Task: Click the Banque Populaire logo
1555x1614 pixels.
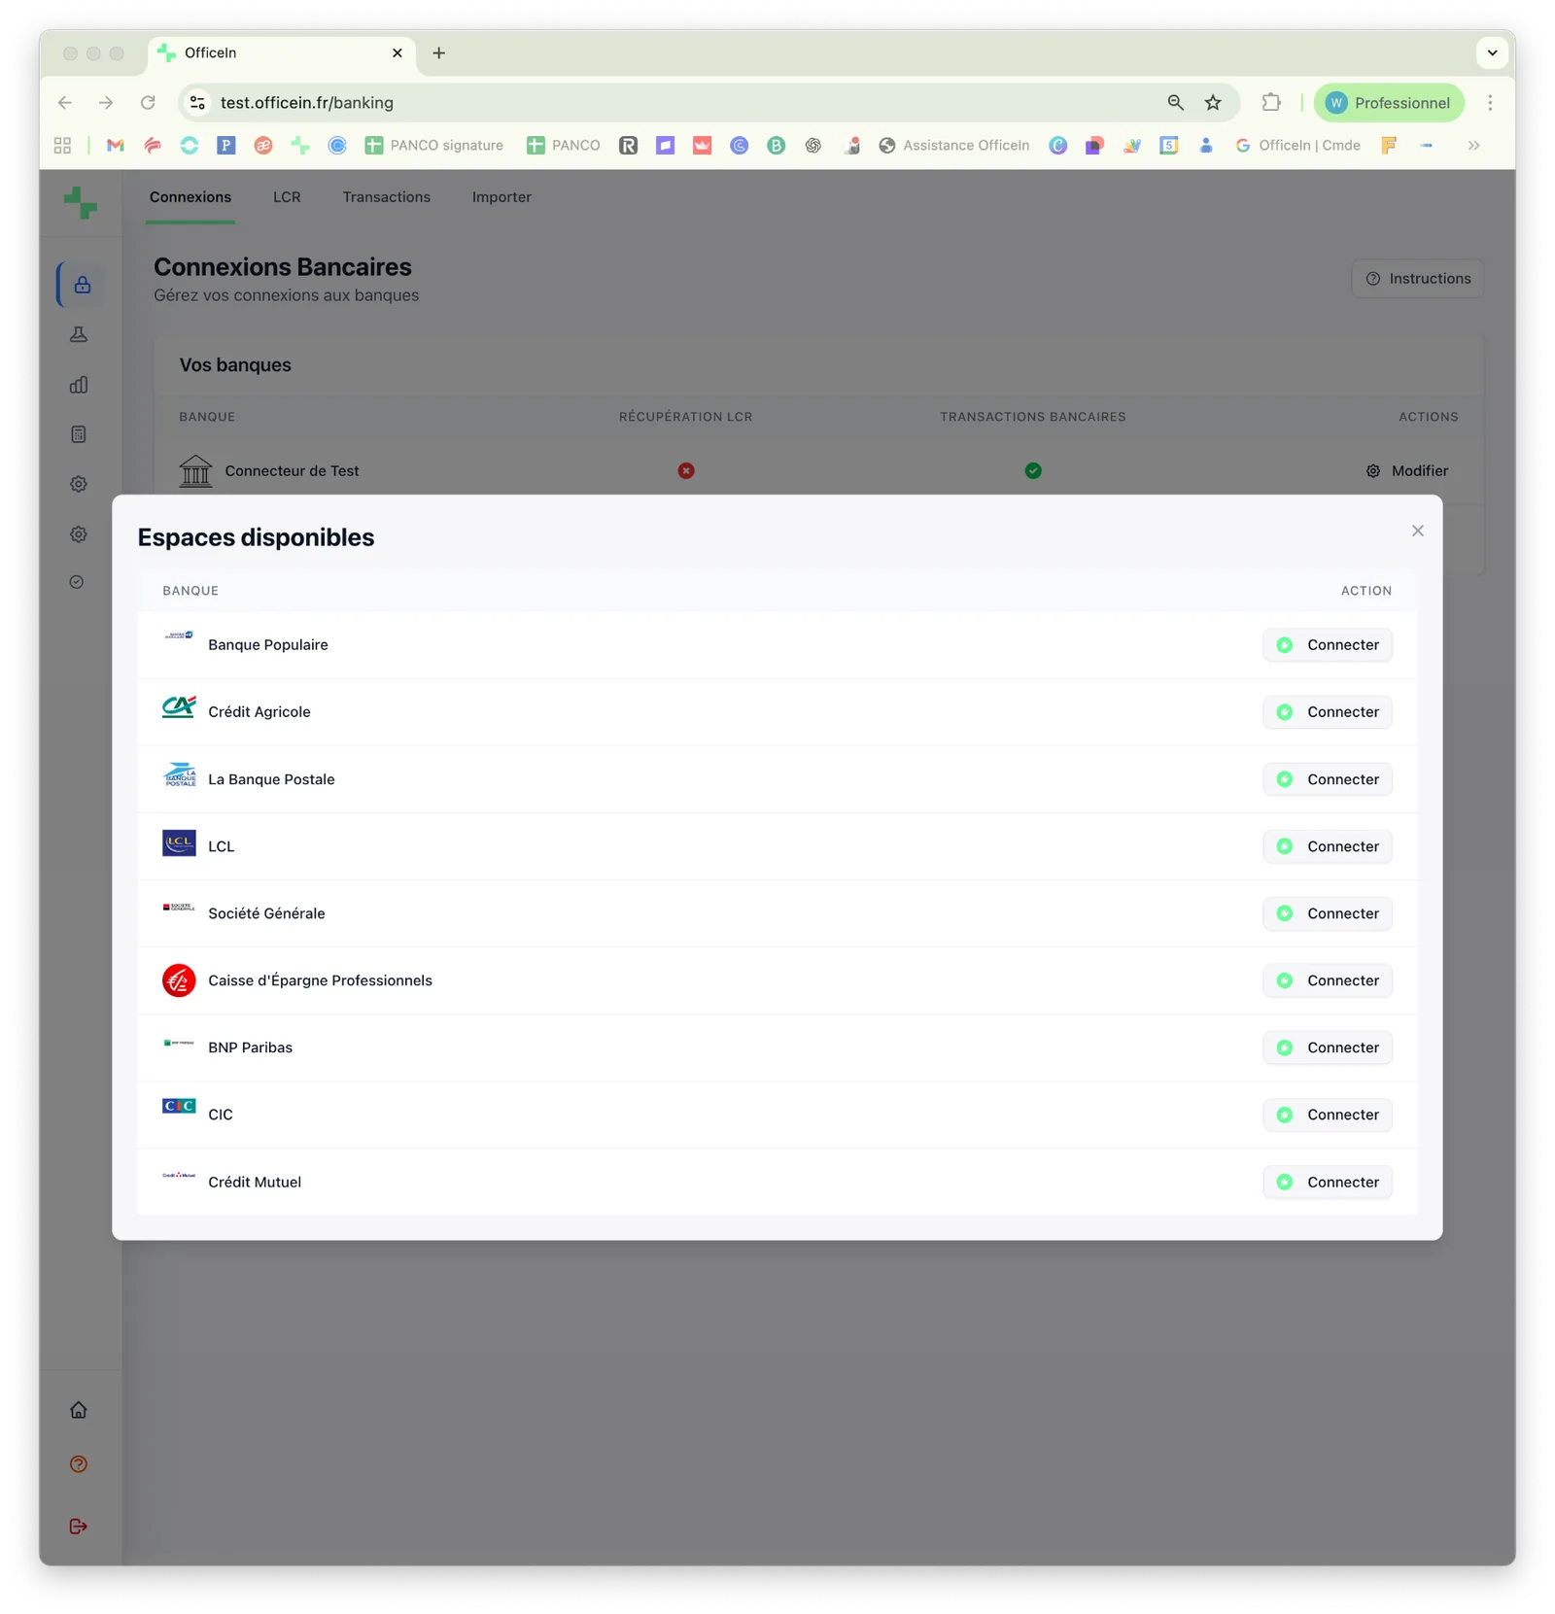Action: click(x=179, y=635)
